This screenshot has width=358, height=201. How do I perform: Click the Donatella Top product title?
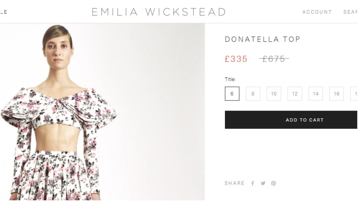(263, 39)
